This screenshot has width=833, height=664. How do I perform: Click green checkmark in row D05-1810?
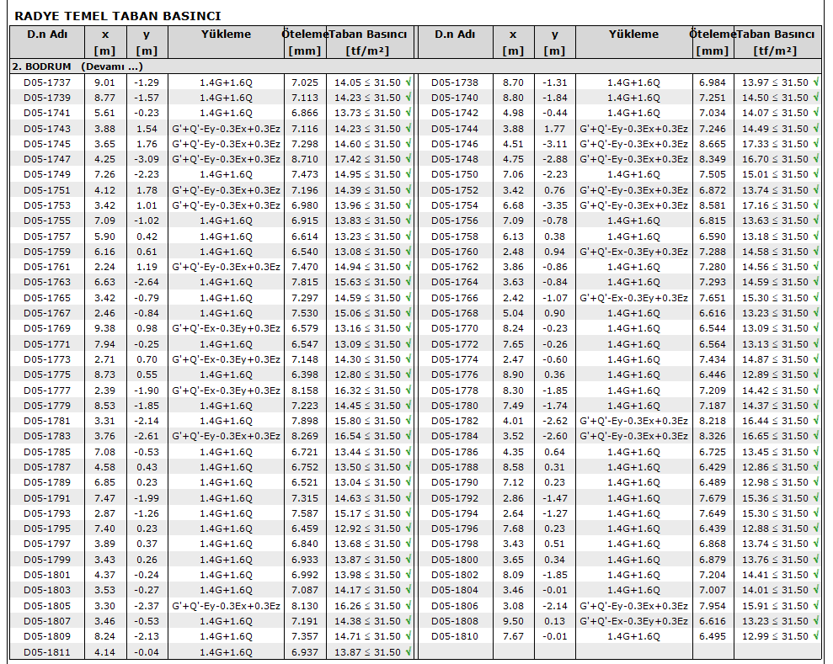point(816,636)
